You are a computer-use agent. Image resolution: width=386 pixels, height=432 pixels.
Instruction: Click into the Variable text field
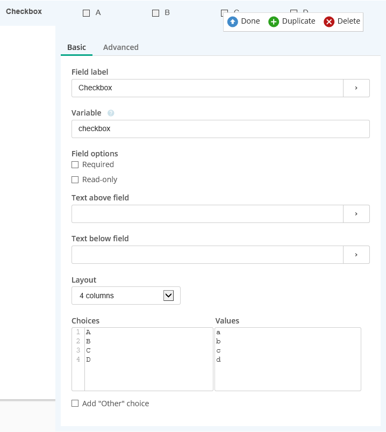pyautogui.click(x=220, y=129)
